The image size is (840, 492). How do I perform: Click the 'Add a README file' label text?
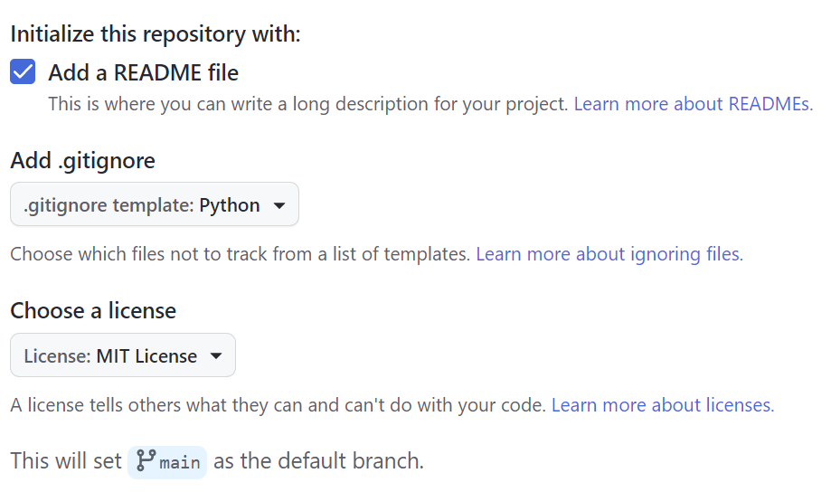point(143,72)
